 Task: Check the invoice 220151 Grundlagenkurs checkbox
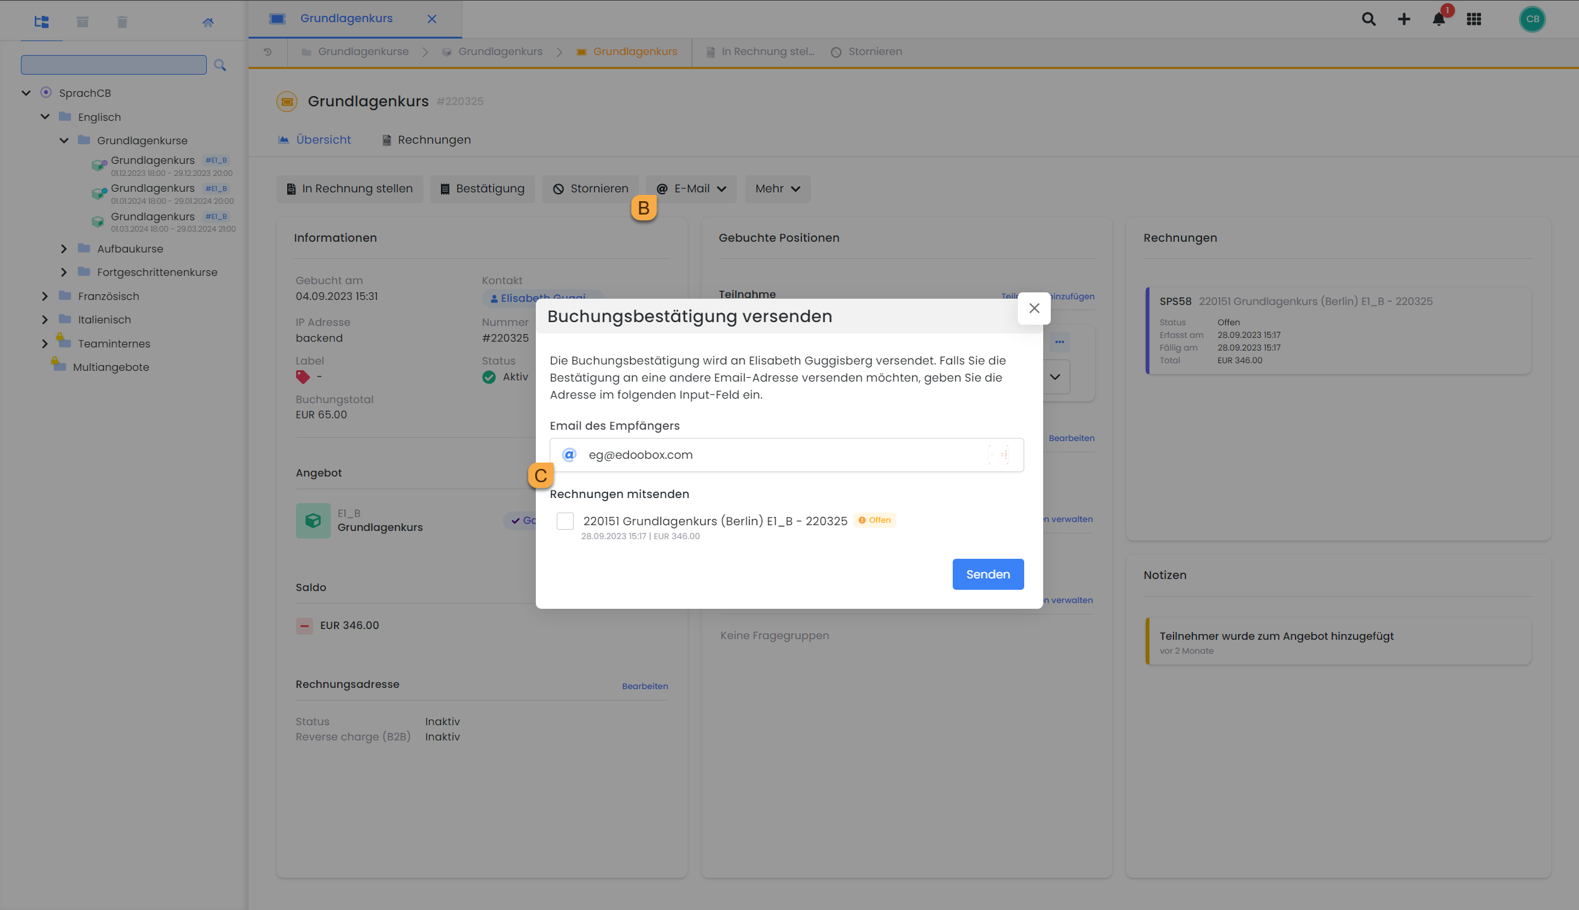pyautogui.click(x=565, y=521)
